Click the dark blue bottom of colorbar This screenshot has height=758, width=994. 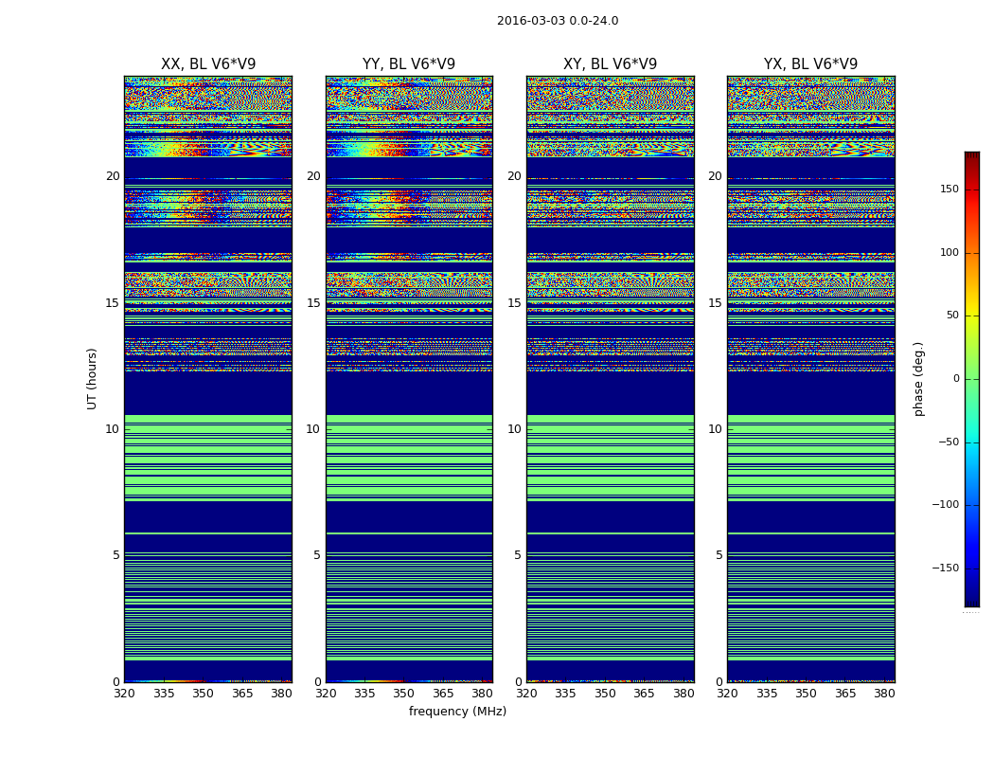pyautogui.click(x=971, y=601)
